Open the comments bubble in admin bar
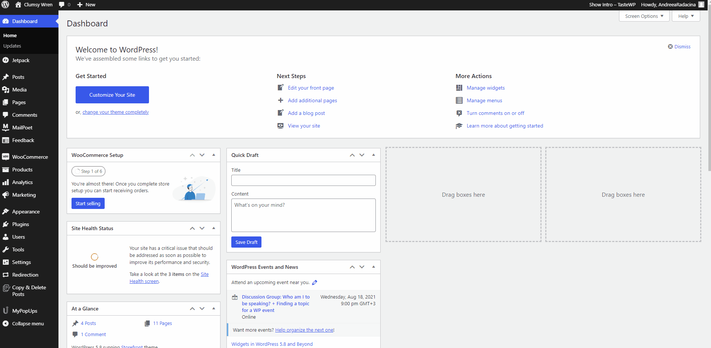711x348 pixels. (x=62, y=5)
